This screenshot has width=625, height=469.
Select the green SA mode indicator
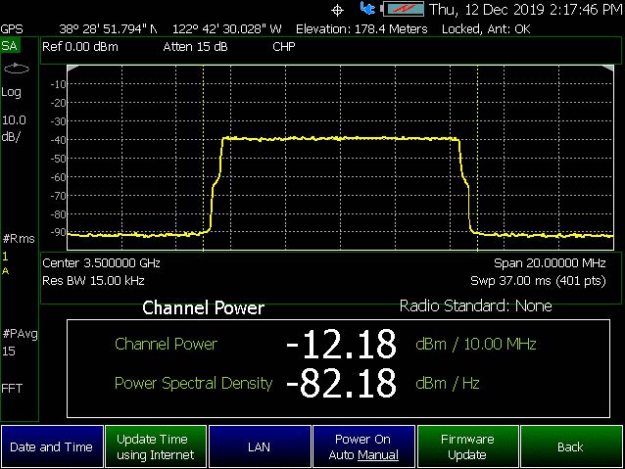tap(10, 46)
